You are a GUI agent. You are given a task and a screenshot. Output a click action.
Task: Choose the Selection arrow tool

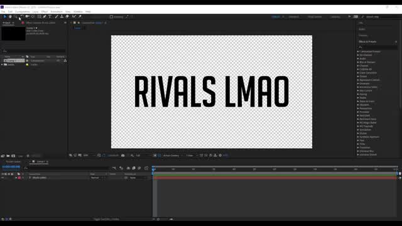point(5,16)
